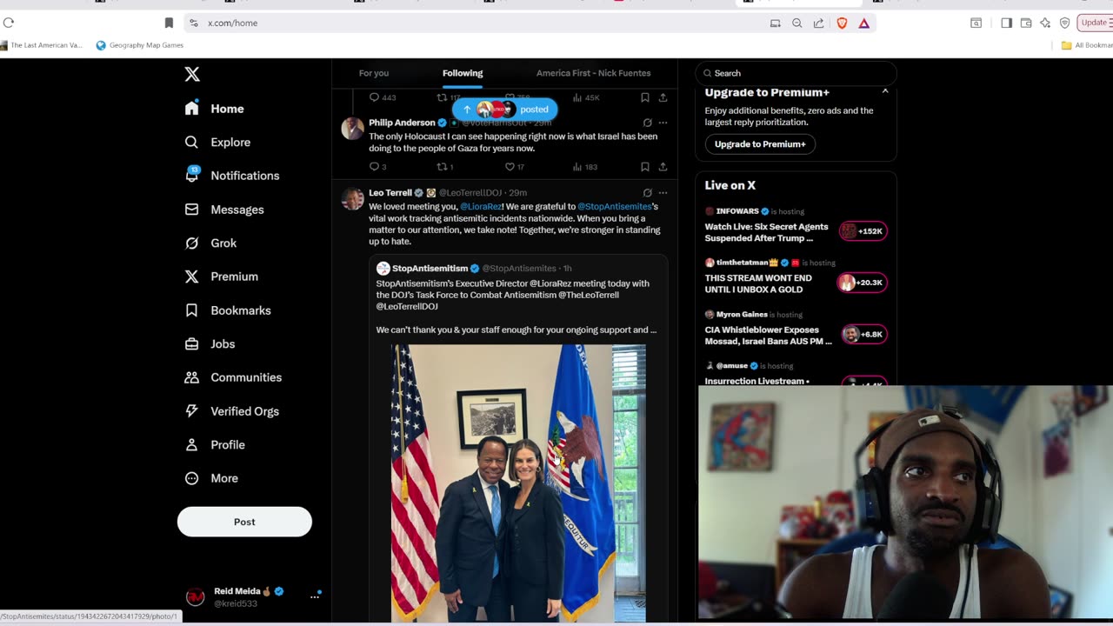Image resolution: width=1113 pixels, height=626 pixels.
Task: Open INFOWARS live stream
Action: tap(796, 226)
